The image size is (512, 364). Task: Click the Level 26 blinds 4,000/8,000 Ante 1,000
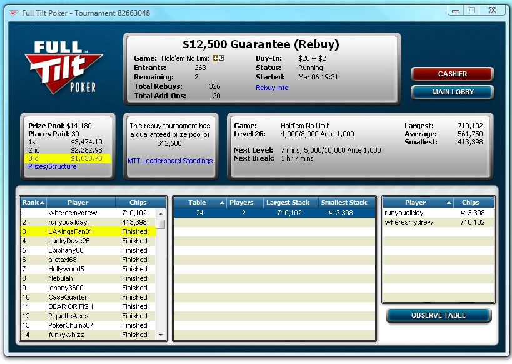tap(318, 134)
